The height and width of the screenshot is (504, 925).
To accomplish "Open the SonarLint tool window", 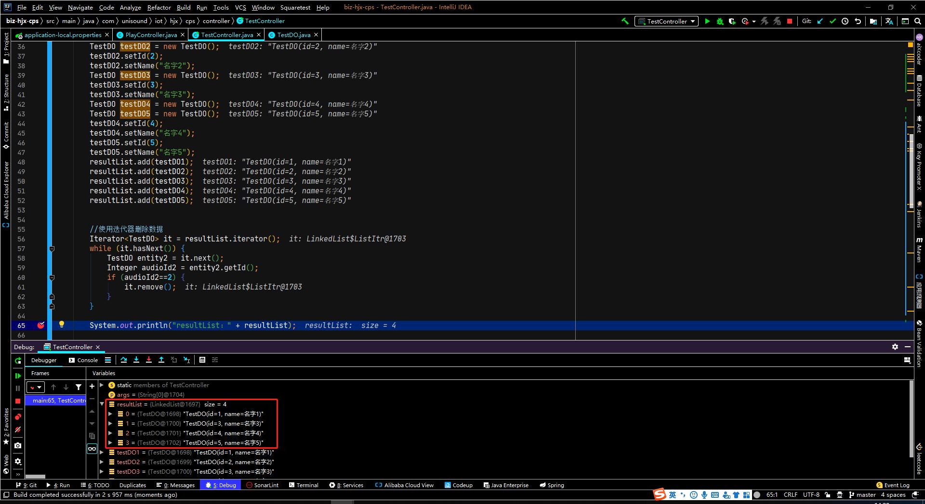I will tap(263, 485).
